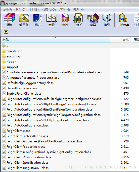Screen dimensions: 139x172
Task: Select FeignAutoConfiguration$OkHttpFeignConfiguration.class file
Action: [x=48, y=120]
